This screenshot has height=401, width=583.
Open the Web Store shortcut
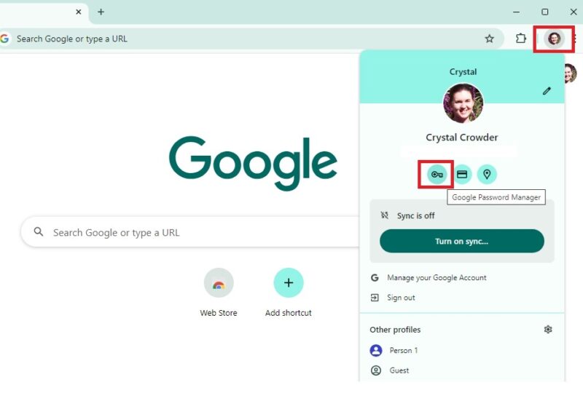pyautogui.click(x=219, y=283)
